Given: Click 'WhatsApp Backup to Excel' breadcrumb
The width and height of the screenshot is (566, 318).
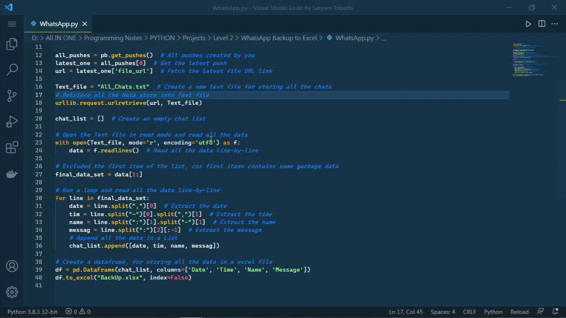Looking at the screenshot, I should pyautogui.click(x=278, y=38).
